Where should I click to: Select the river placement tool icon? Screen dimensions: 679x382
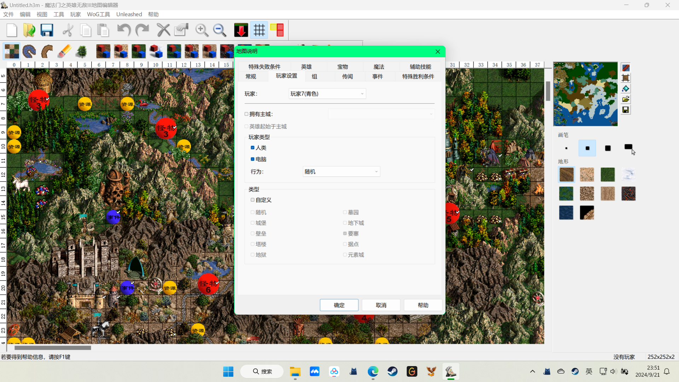[x=29, y=51]
